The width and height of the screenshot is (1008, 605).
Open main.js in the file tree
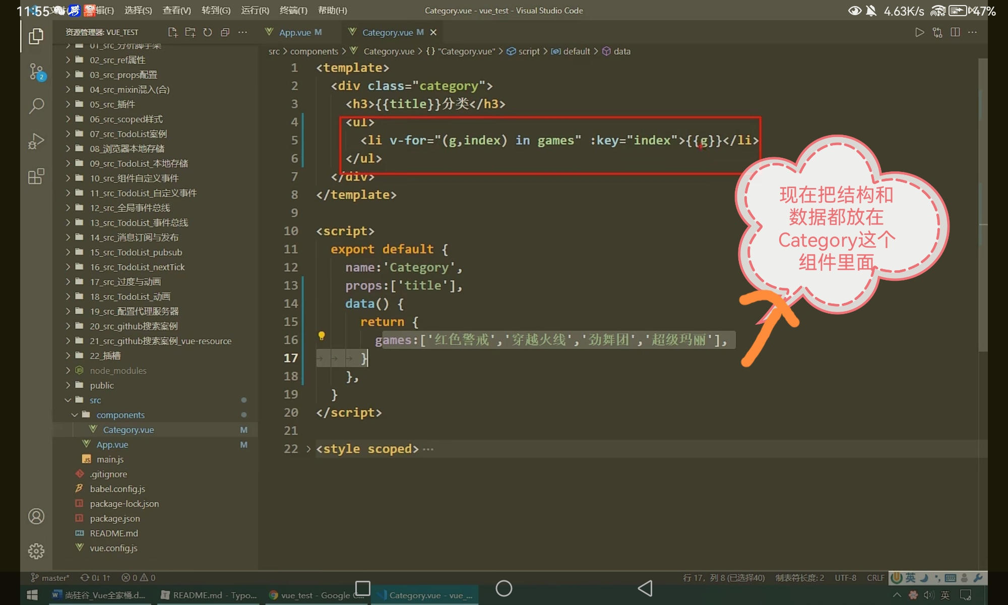click(x=110, y=459)
